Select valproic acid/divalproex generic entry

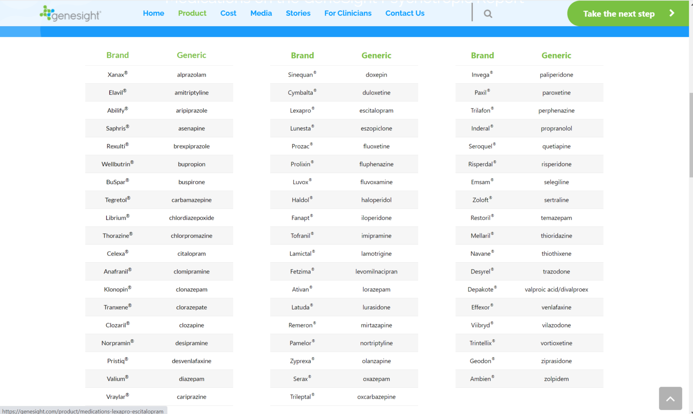point(556,289)
